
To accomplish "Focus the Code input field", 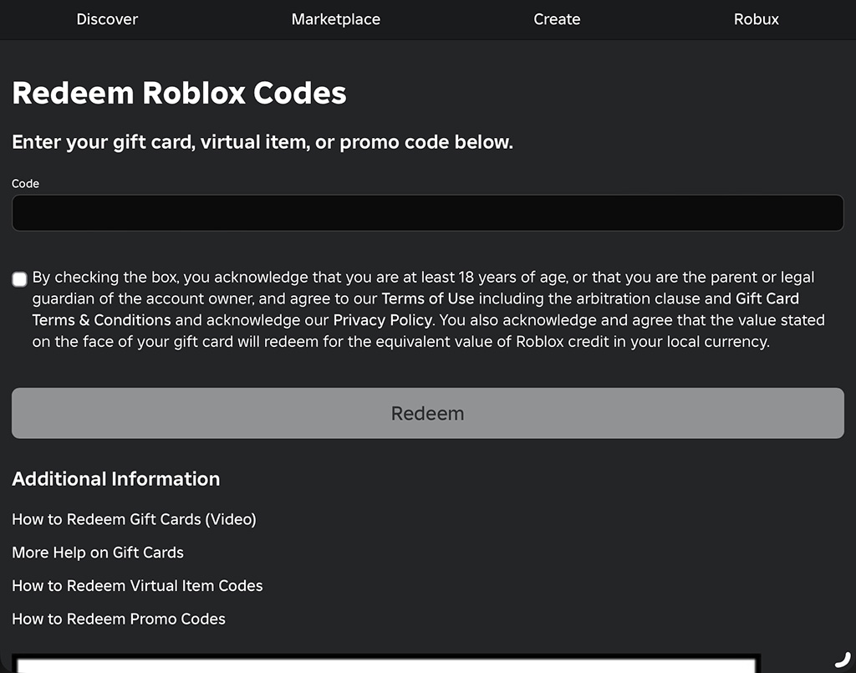I will 427,213.
